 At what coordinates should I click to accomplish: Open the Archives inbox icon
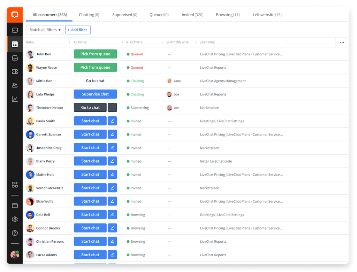click(15, 58)
